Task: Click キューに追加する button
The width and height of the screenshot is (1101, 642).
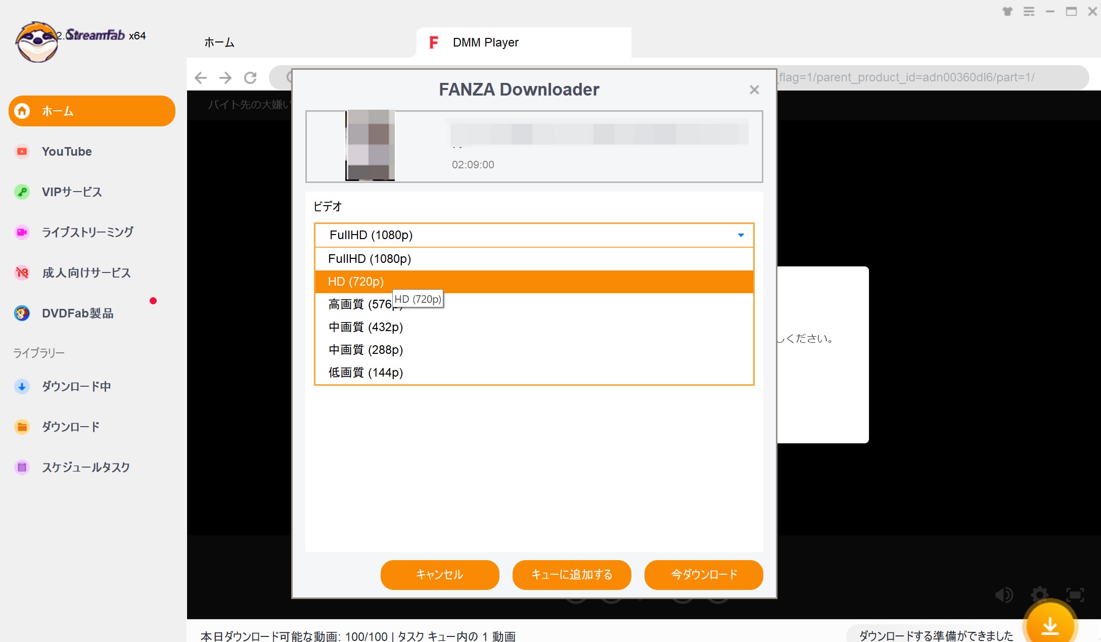Action: click(572, 575)
